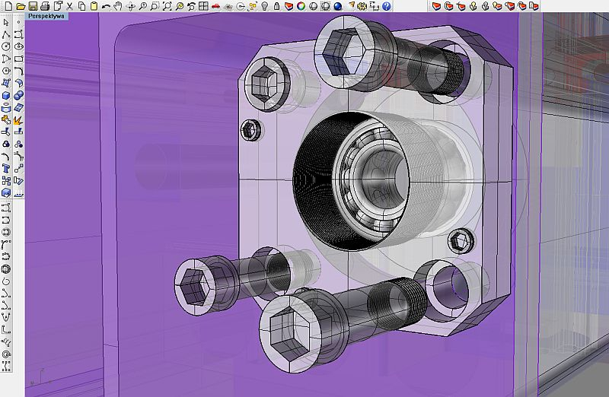Image resolution: width=609 pixels, height=397 pixels.
Task: Click the Zoom selected icon
Action: (179, 6)
